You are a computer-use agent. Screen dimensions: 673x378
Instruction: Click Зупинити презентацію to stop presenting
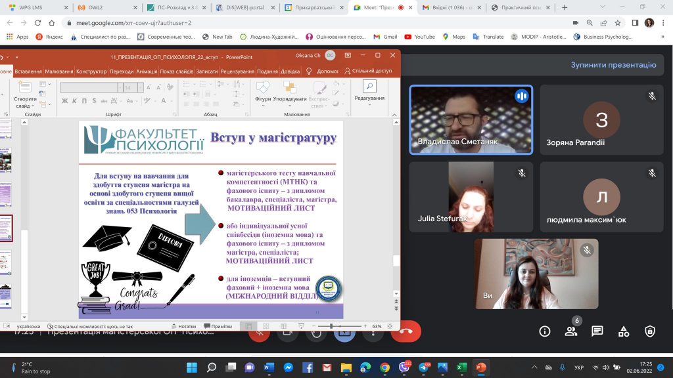(x=613, y=65)
